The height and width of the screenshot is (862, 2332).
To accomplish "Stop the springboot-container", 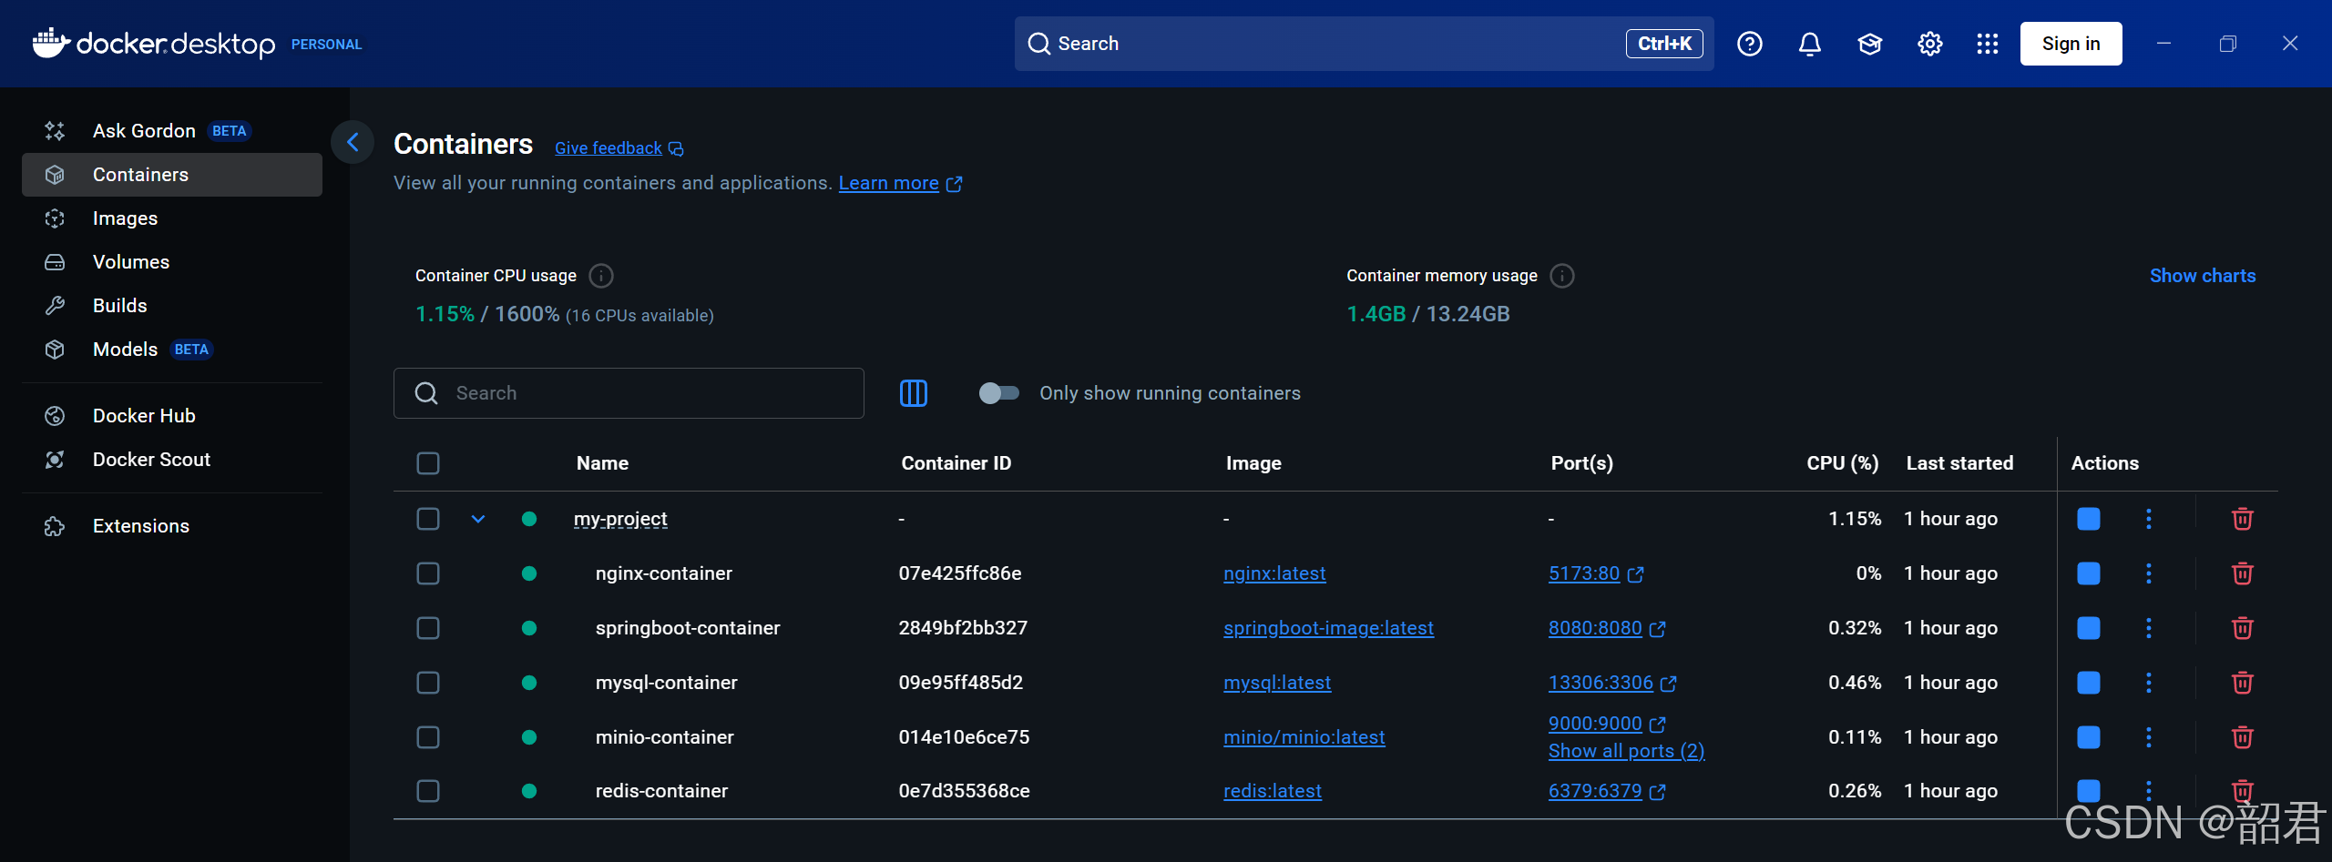I will (2089, 628).
